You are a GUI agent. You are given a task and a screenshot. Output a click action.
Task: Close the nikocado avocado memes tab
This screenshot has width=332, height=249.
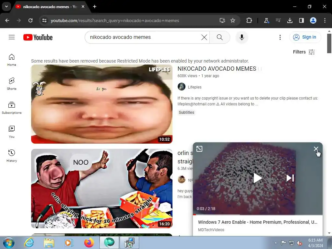83,6
